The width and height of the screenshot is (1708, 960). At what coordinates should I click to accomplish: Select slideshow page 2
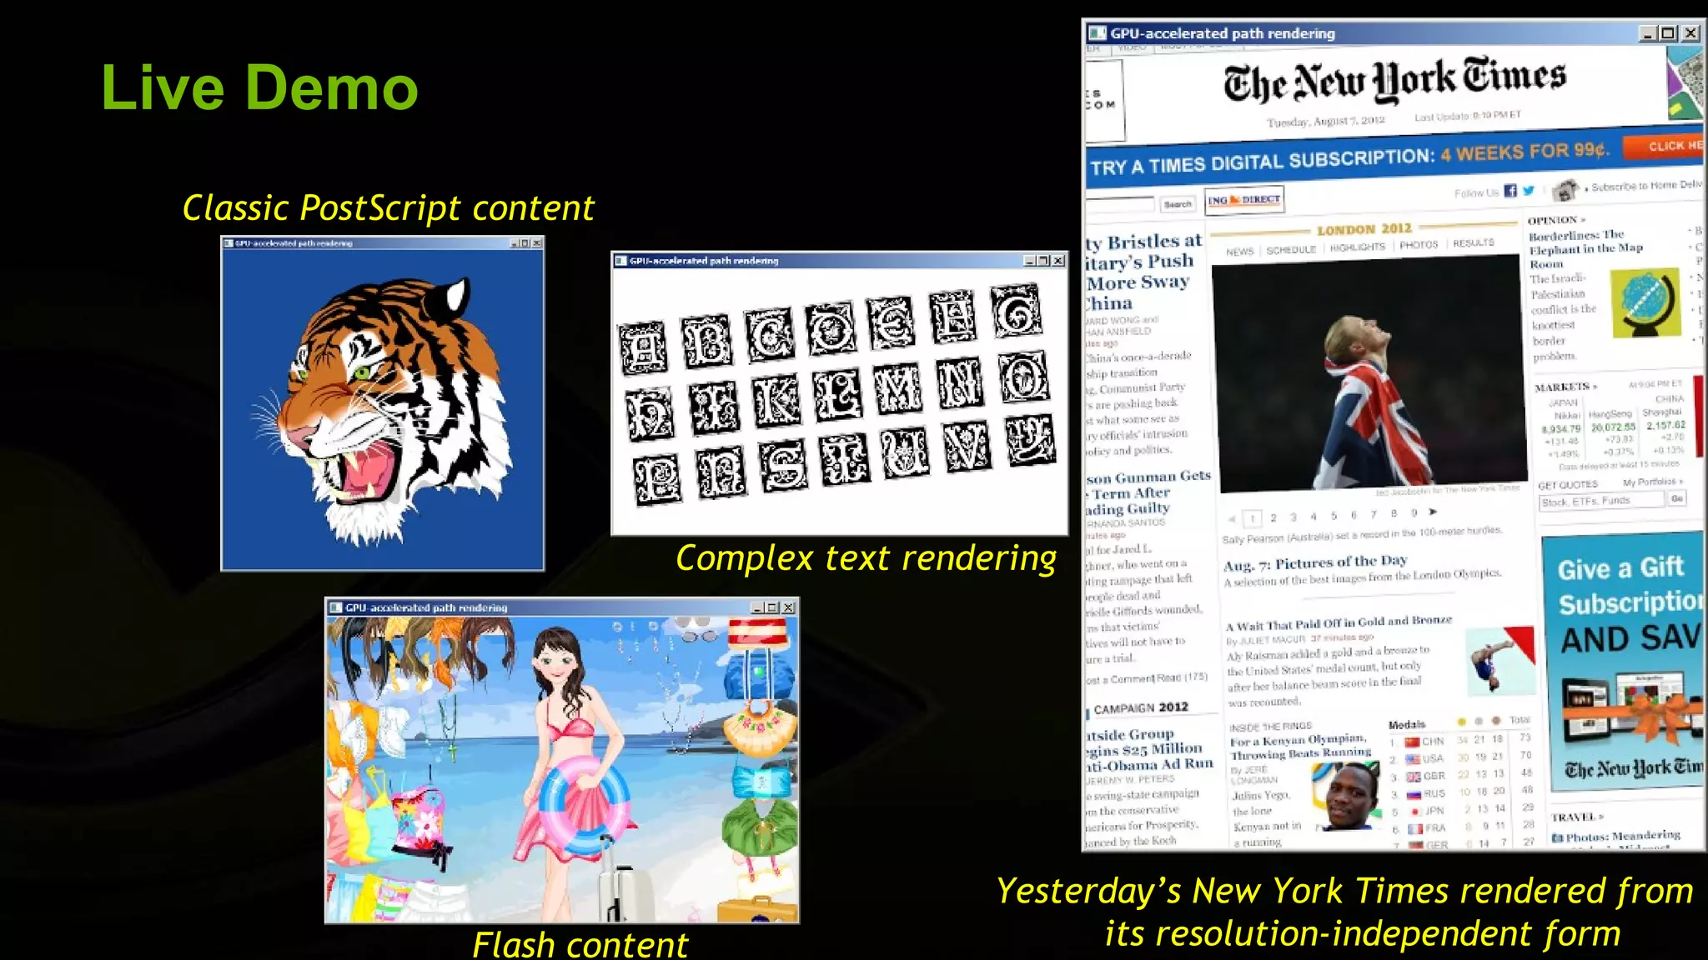pyautogui.click(x=1273, y=517)
